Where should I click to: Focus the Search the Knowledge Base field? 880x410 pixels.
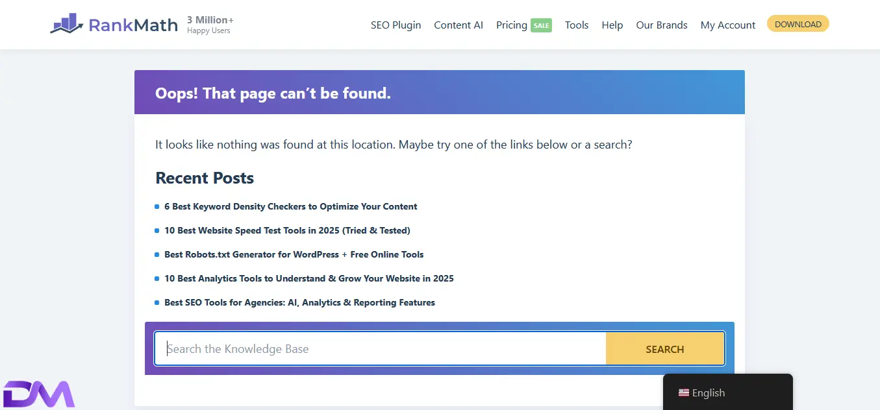[x=380, y=349]
